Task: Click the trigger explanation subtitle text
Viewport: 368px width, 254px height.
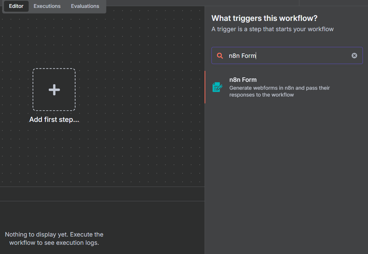Action: tap(273, 29)
